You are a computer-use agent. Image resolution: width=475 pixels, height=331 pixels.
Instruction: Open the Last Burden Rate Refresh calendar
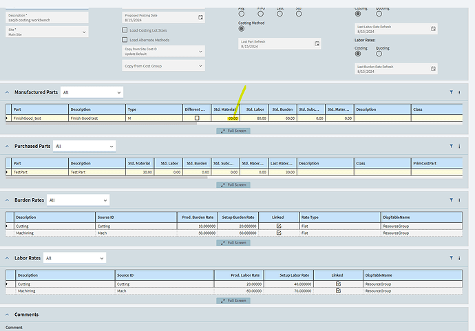[433, 69]
